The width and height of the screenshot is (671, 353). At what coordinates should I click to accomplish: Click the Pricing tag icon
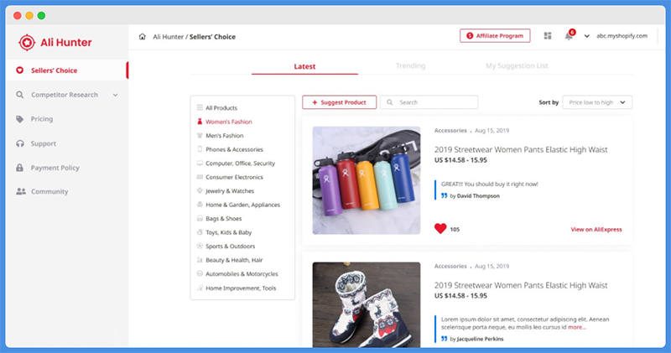(x=19, y=119)
